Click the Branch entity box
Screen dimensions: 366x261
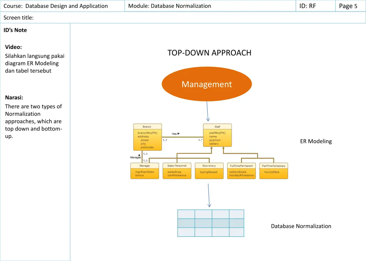click(x=148, y=137)
